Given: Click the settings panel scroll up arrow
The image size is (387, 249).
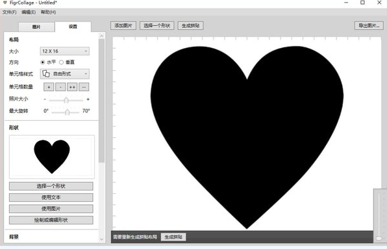Looking at the screenshot, I should (102, 36).
